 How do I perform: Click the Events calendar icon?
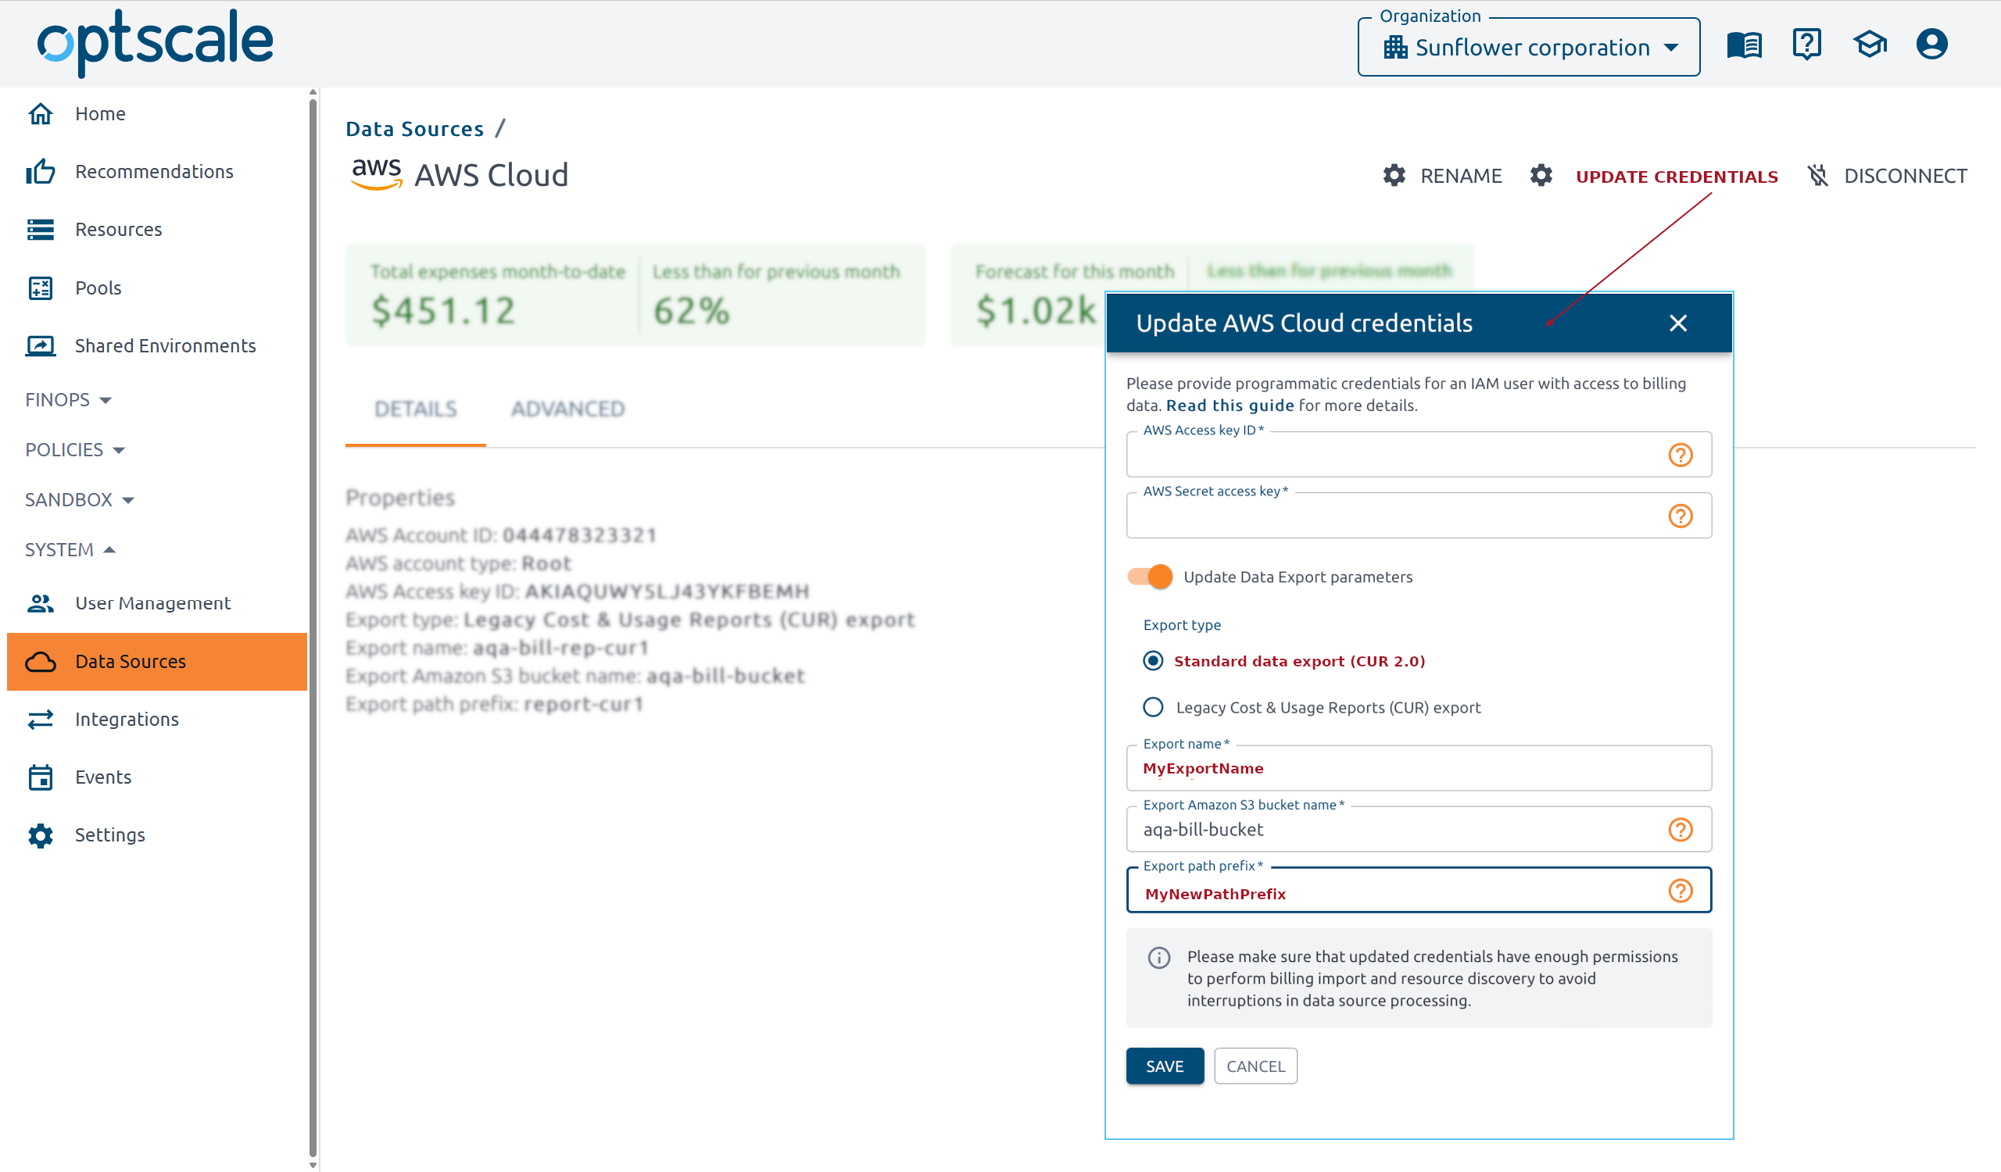pos(41,777)
